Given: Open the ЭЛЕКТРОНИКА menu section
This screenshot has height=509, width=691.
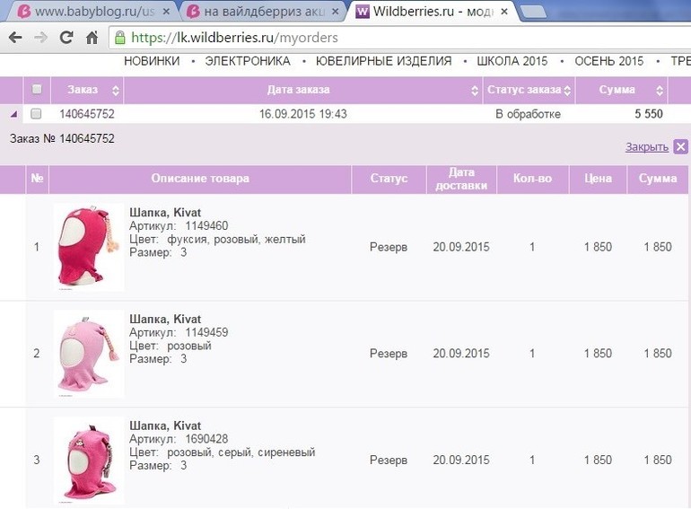Looking at the screenshot, I should (x=248, y=61).
